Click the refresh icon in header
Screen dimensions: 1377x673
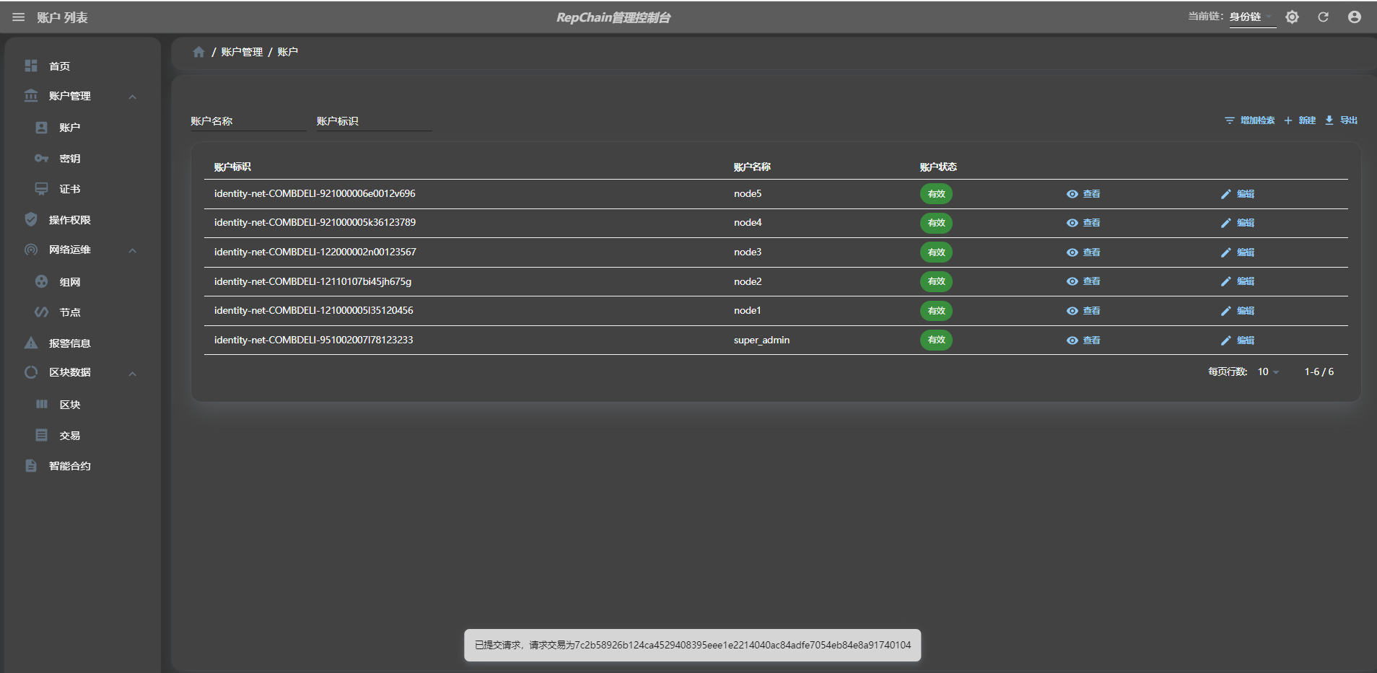point(1323,17)
